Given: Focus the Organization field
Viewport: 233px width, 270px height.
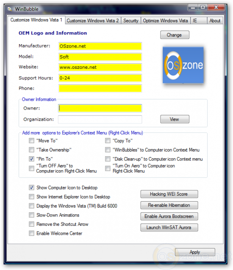Looking at the screenshot, I should [x=100, y=119].
